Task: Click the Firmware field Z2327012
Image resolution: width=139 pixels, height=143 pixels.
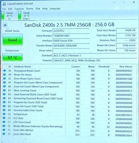Action: point(71,31)
